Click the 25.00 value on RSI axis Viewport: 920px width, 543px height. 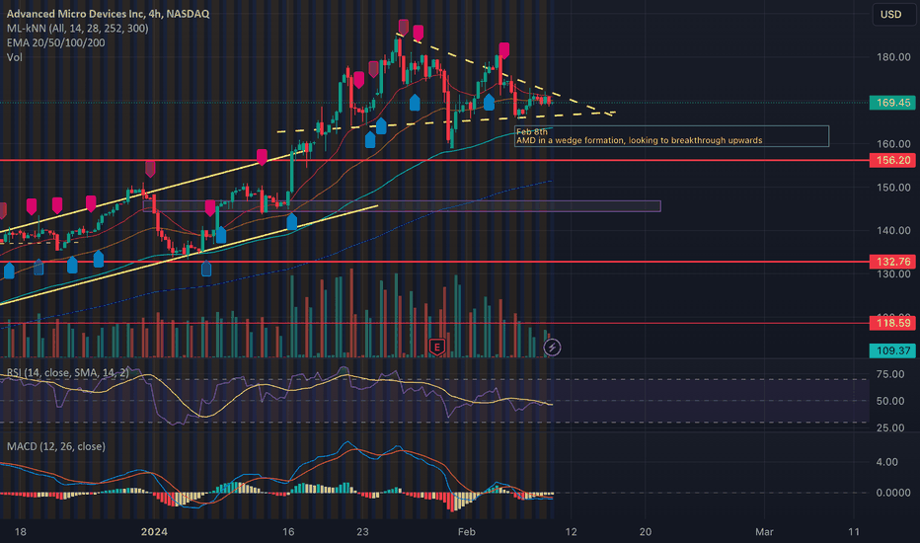tap(890, 427)
